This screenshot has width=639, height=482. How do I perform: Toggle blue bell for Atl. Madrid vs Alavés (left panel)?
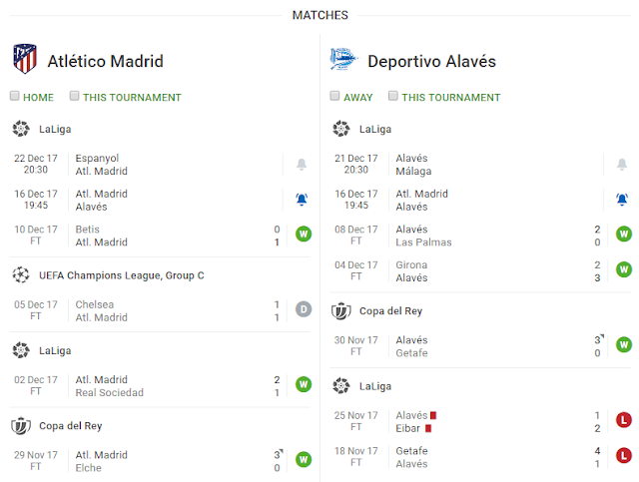point(302,201)
